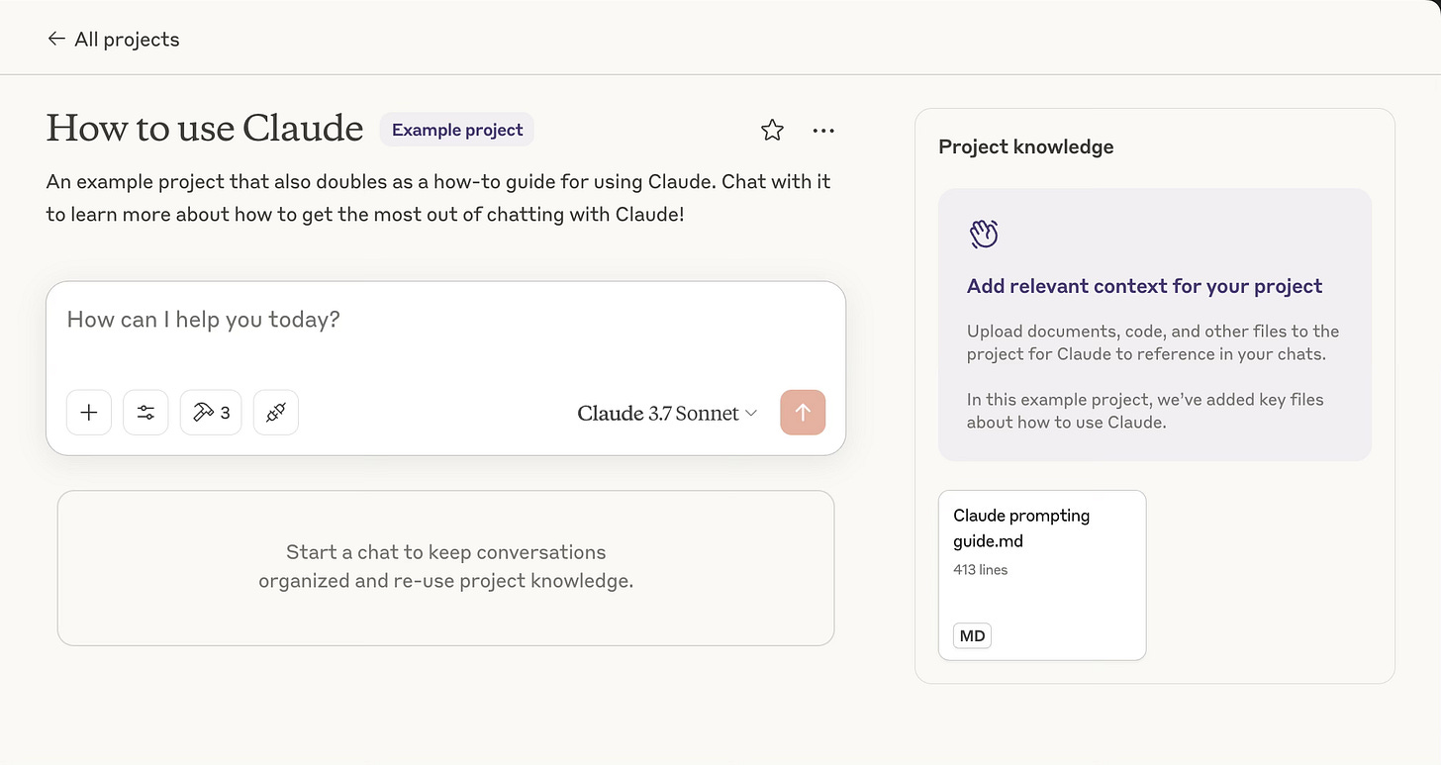This screenshot has height=765, width=1441.
Task: Click the plus attachment button
Action: click(x=89, y=413)
